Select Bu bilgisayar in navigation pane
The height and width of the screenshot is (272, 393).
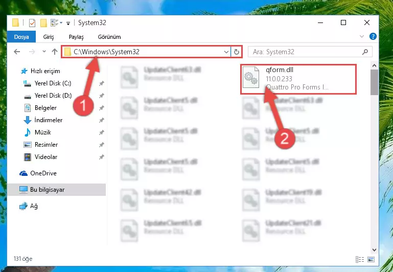[56, 190]
